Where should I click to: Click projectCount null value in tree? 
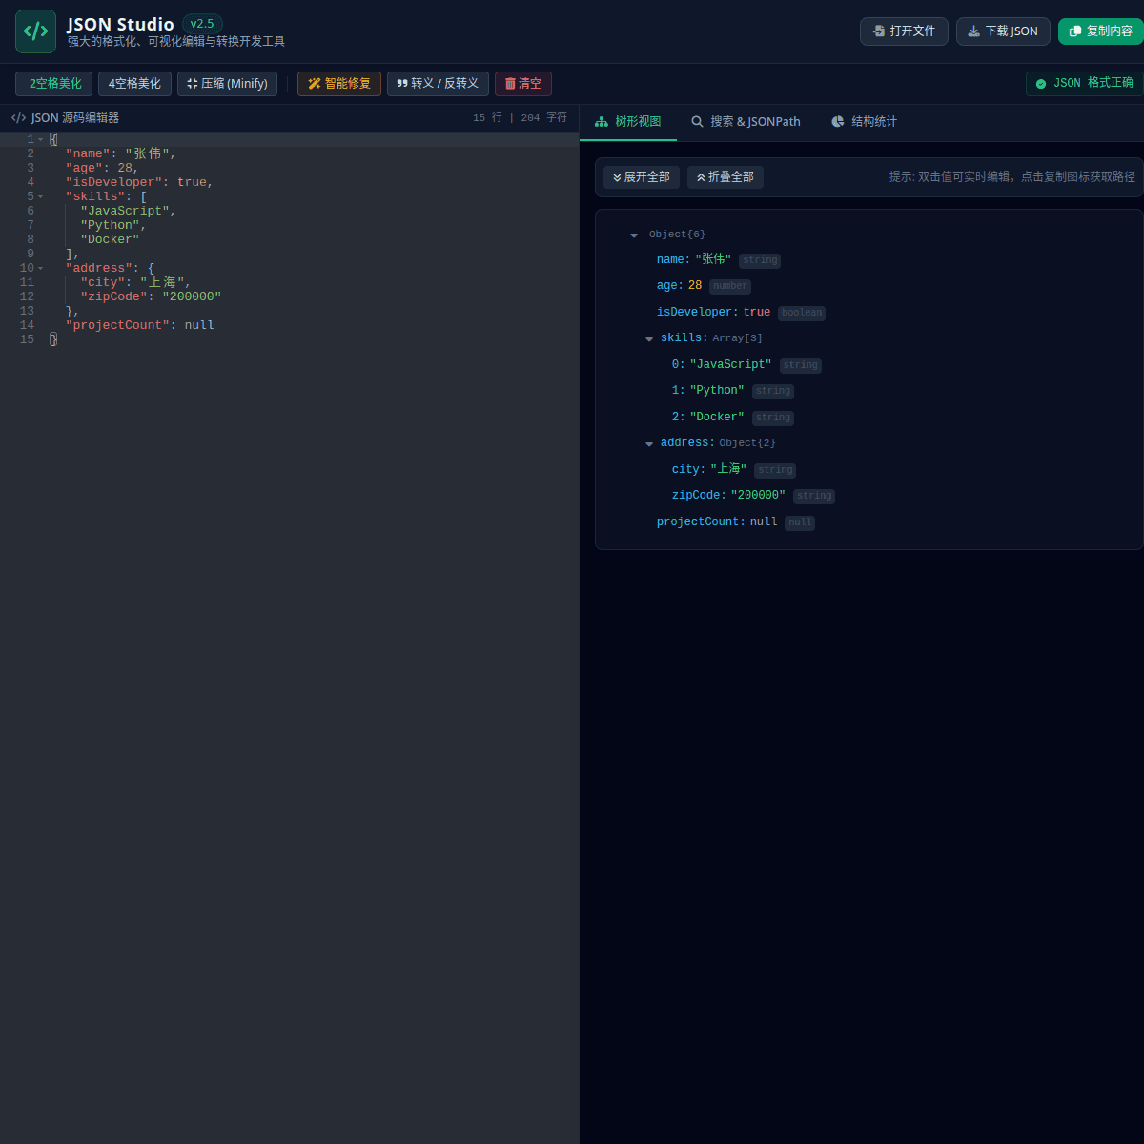coord(764,521)
